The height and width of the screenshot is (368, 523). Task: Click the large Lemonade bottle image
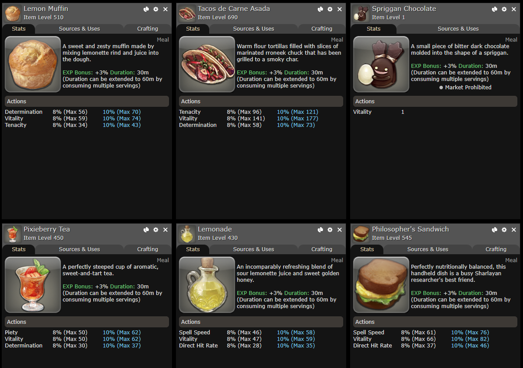coord(207,285)
